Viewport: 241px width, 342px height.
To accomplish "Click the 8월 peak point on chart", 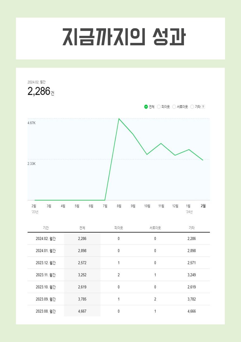I will point(119,119).
